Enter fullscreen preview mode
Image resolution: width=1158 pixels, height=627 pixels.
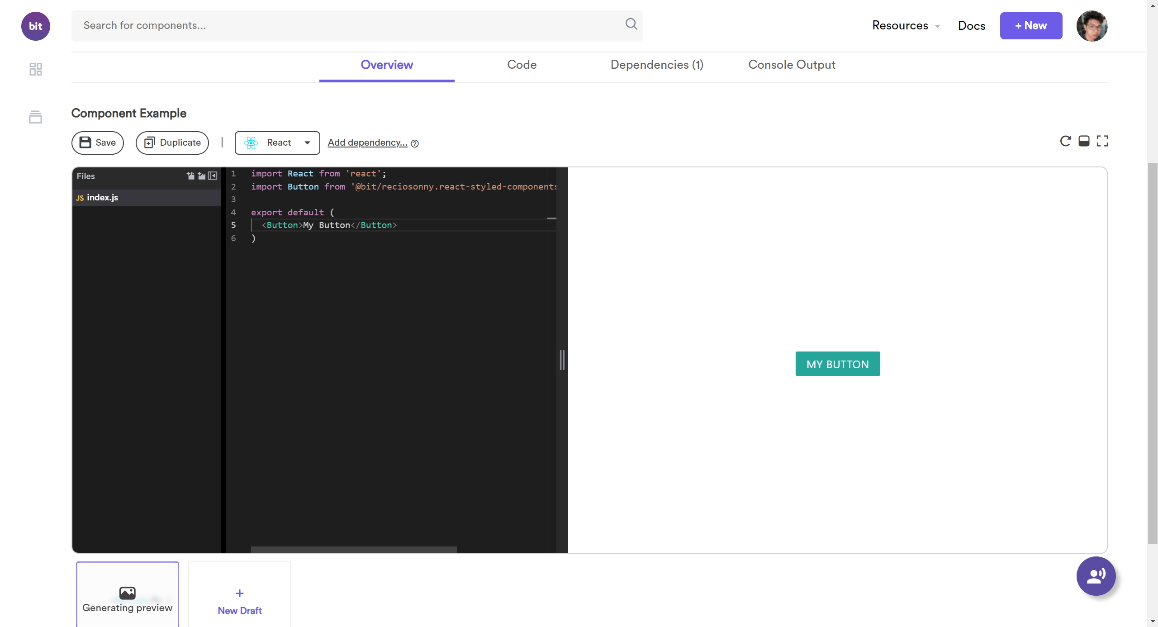1102,141
